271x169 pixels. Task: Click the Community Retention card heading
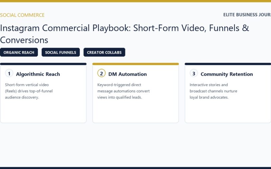click(227, 74)
